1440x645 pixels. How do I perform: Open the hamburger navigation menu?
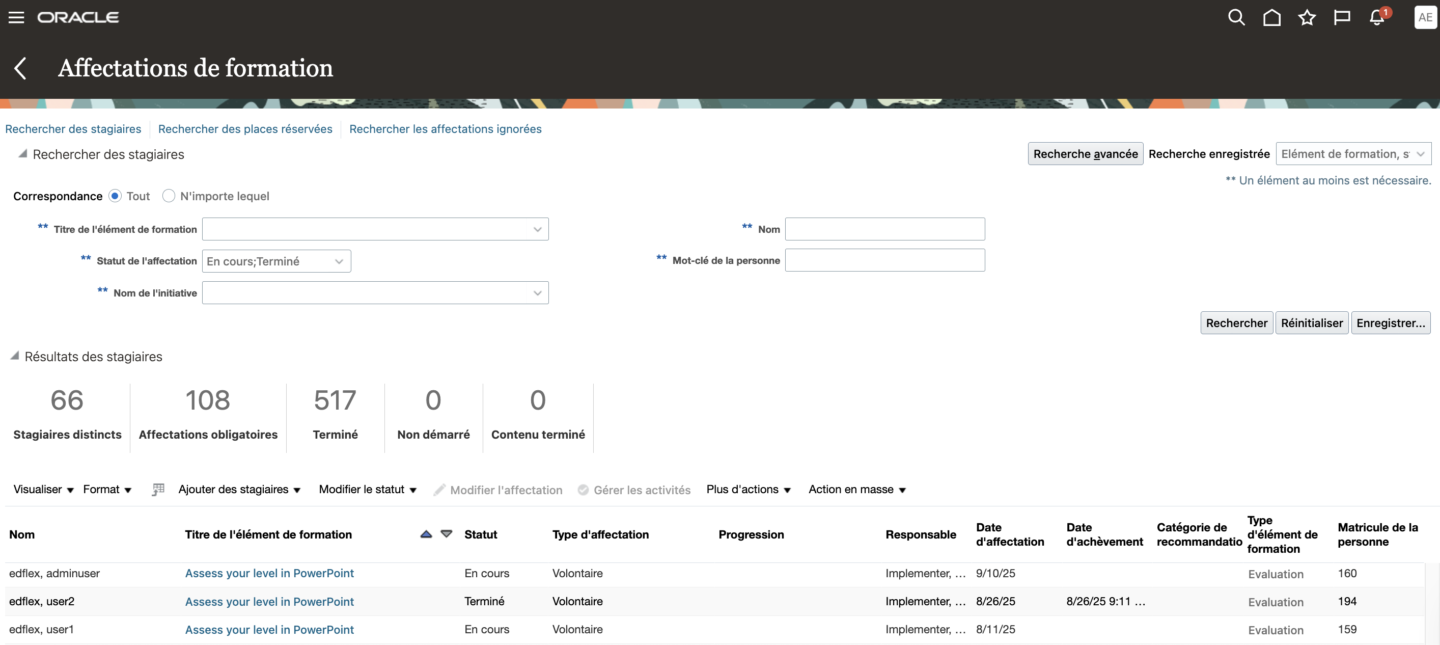tap(16, 17)
